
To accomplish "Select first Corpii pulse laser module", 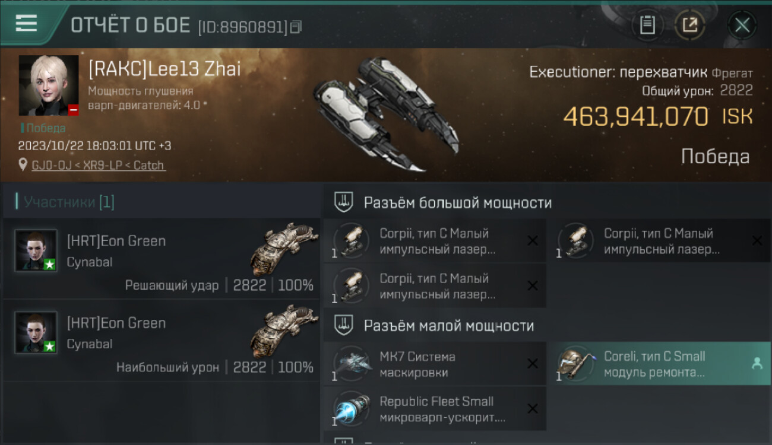I will (435, 241).
